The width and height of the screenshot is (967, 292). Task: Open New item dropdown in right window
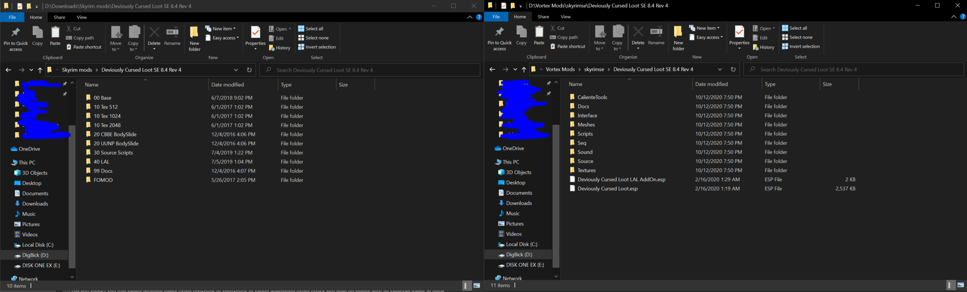(x=705, y=28)
